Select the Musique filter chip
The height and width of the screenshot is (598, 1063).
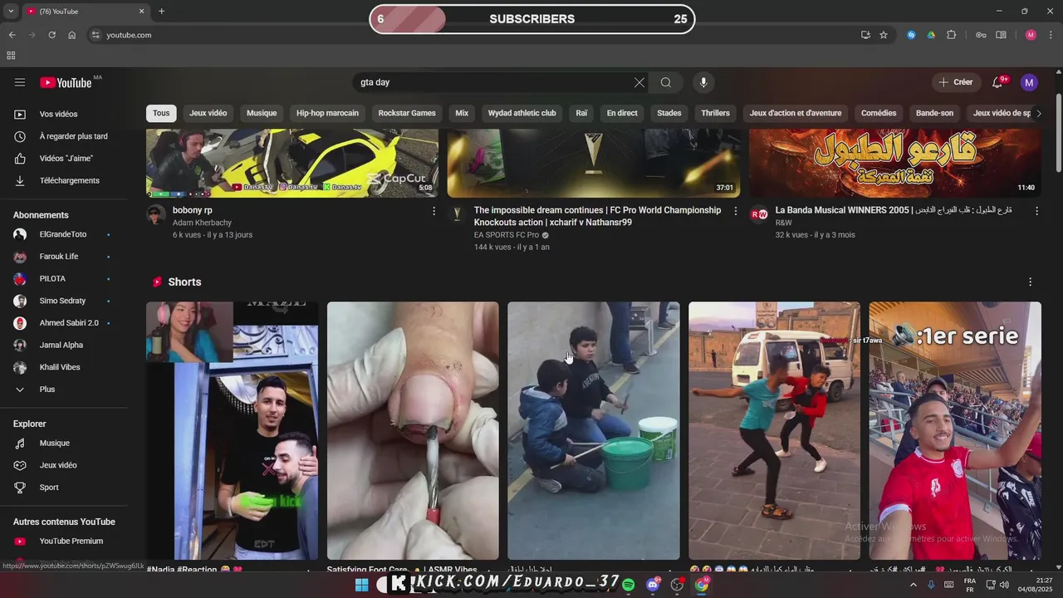(x=262, y=113)
